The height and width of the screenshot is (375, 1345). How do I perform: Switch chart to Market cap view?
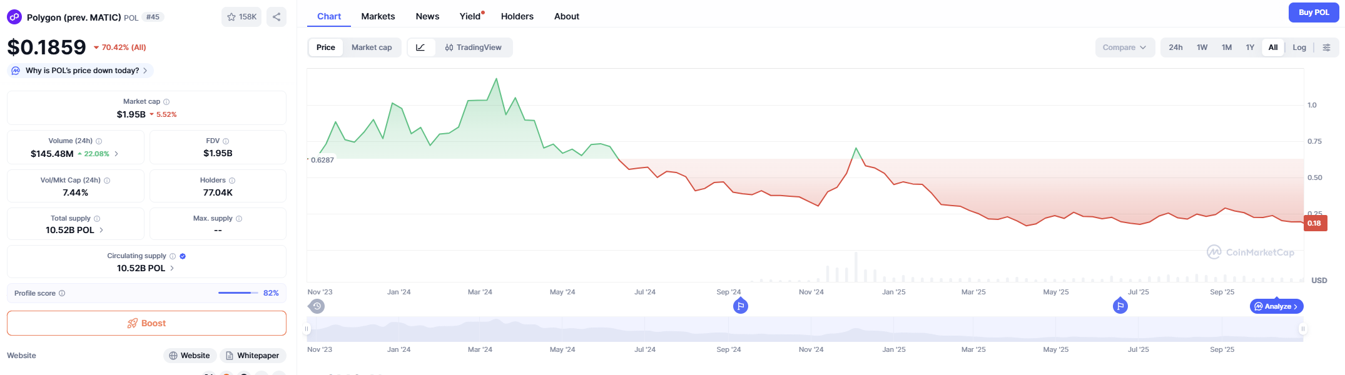pyautogui.click(x=372, y=47)
